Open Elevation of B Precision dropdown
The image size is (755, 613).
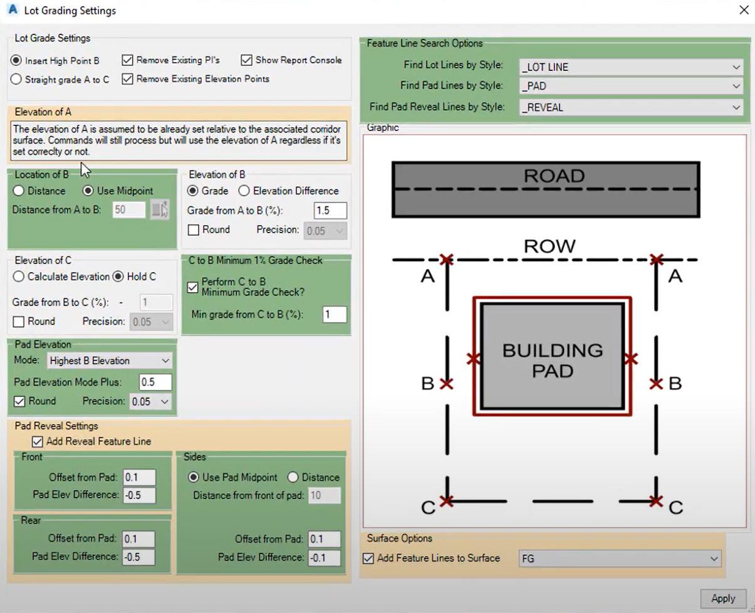tap(325, 231)
